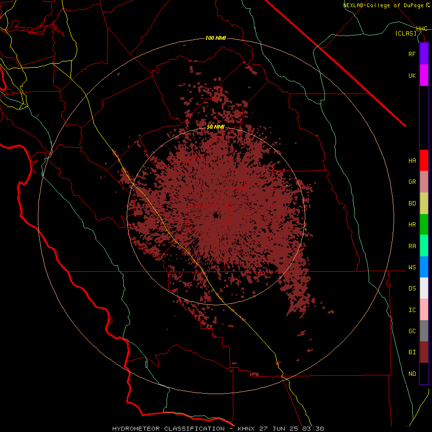Click the HR legend label
The height and width of the screenshot is (432, 432).
412,225
